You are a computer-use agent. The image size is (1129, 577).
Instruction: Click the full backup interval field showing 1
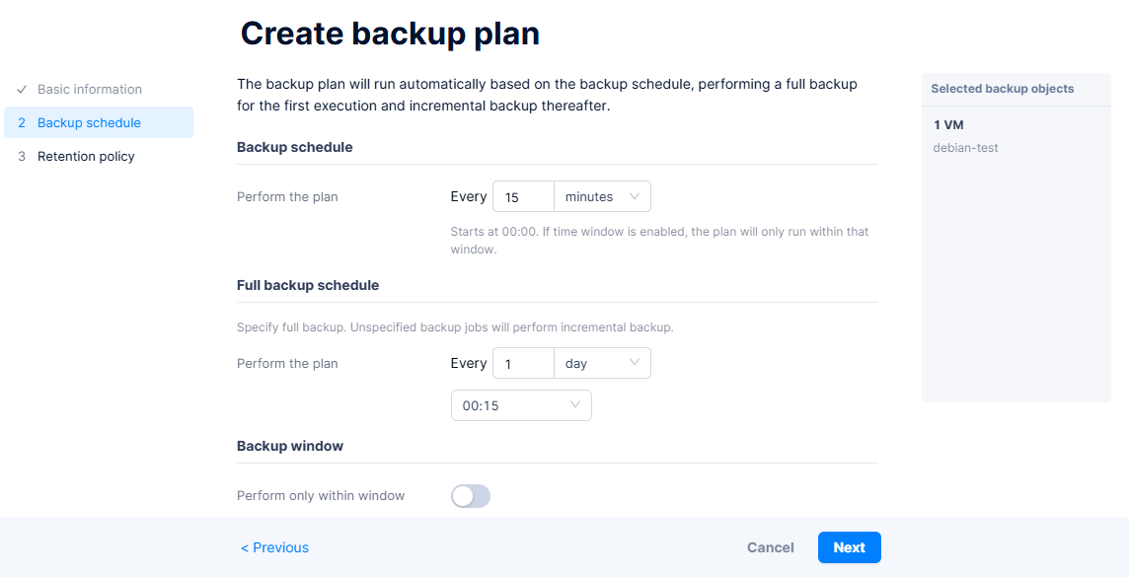[x=523, y=363]
